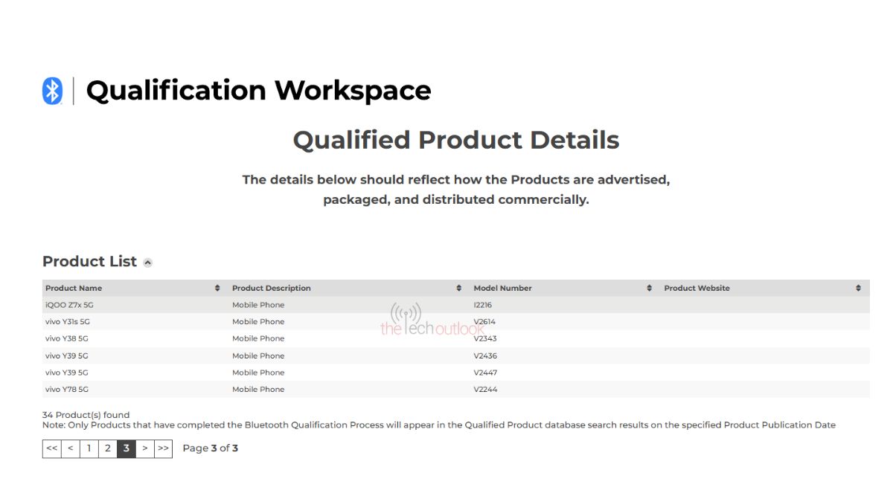Click model number V2614
The height and width of the screenshot is (502, 893).
[484, 322]
